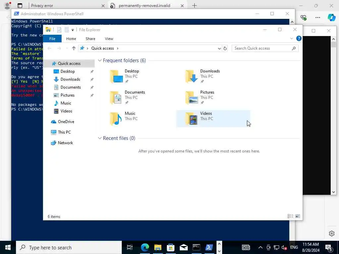
Task: Select the Documents folder icon in Frequent folders
Action: [116, 98]
